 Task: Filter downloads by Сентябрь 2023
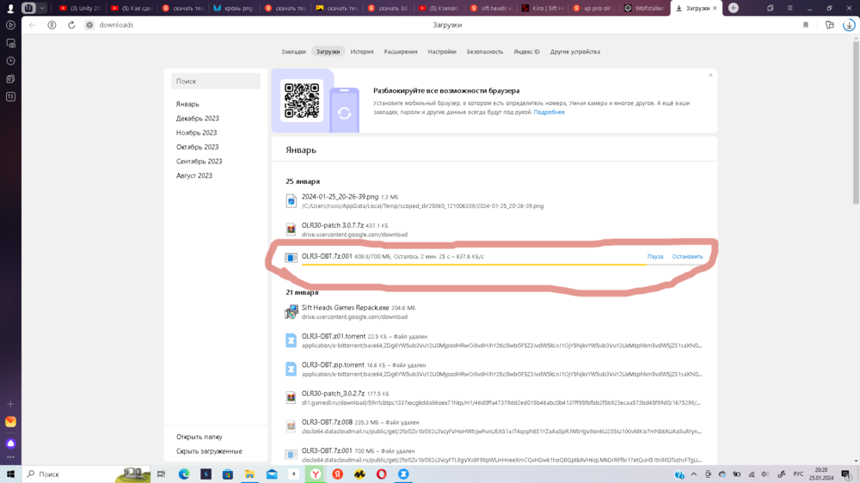click(x=200, y=162)
